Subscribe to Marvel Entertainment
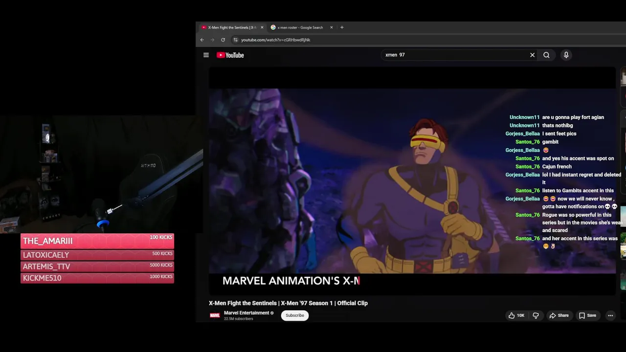The height and width of the screenshot is (352, 626). (x=295, y=315)
